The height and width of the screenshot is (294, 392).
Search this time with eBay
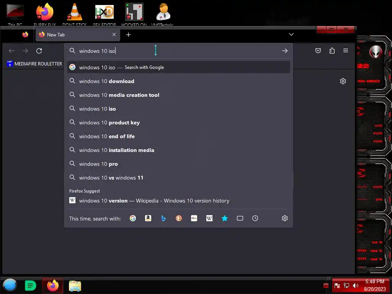[194, 218]
